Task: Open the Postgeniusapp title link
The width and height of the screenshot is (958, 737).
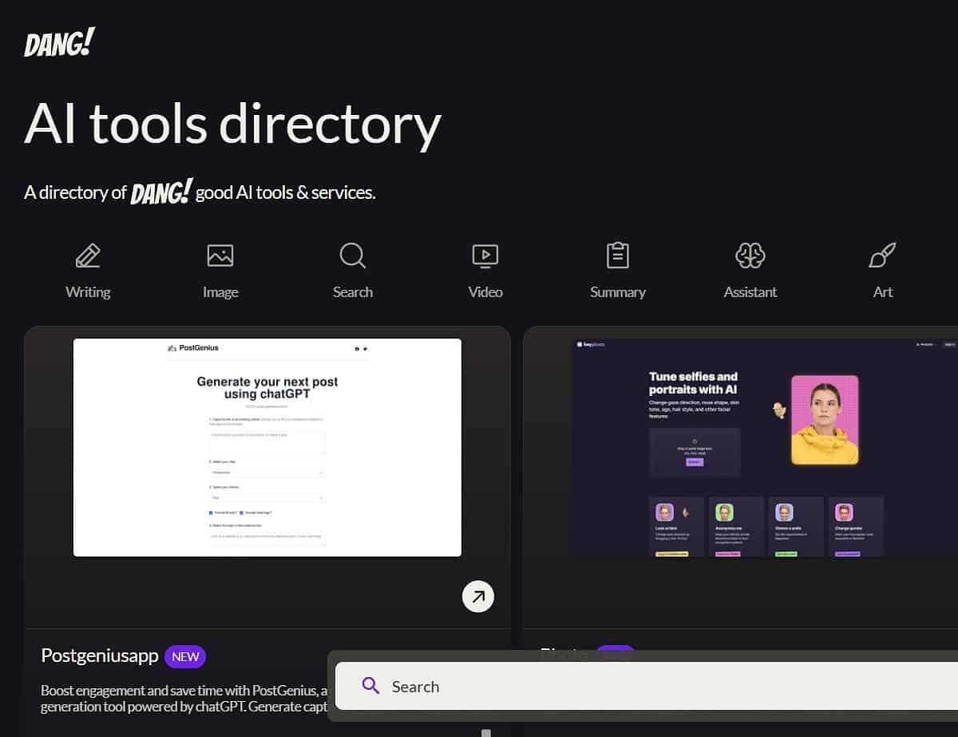Action: [x=99, y=656]
